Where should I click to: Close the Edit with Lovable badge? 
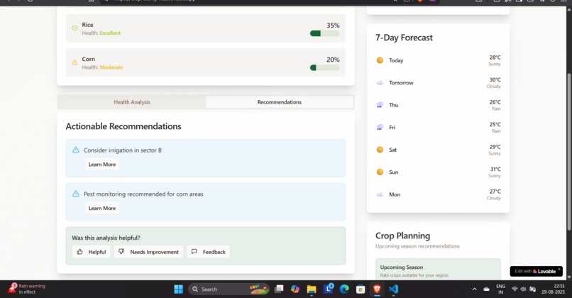(x=559, y=269)
